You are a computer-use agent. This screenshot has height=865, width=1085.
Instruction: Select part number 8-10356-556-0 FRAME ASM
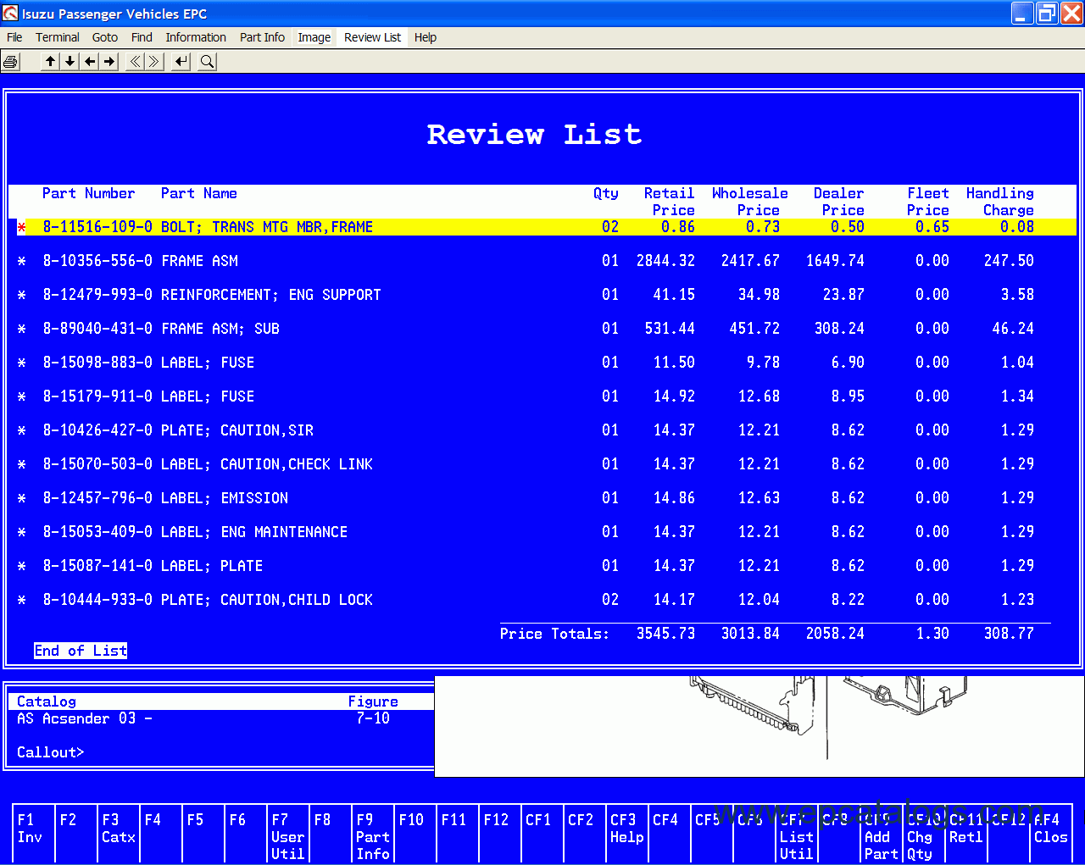click(542, 261)
